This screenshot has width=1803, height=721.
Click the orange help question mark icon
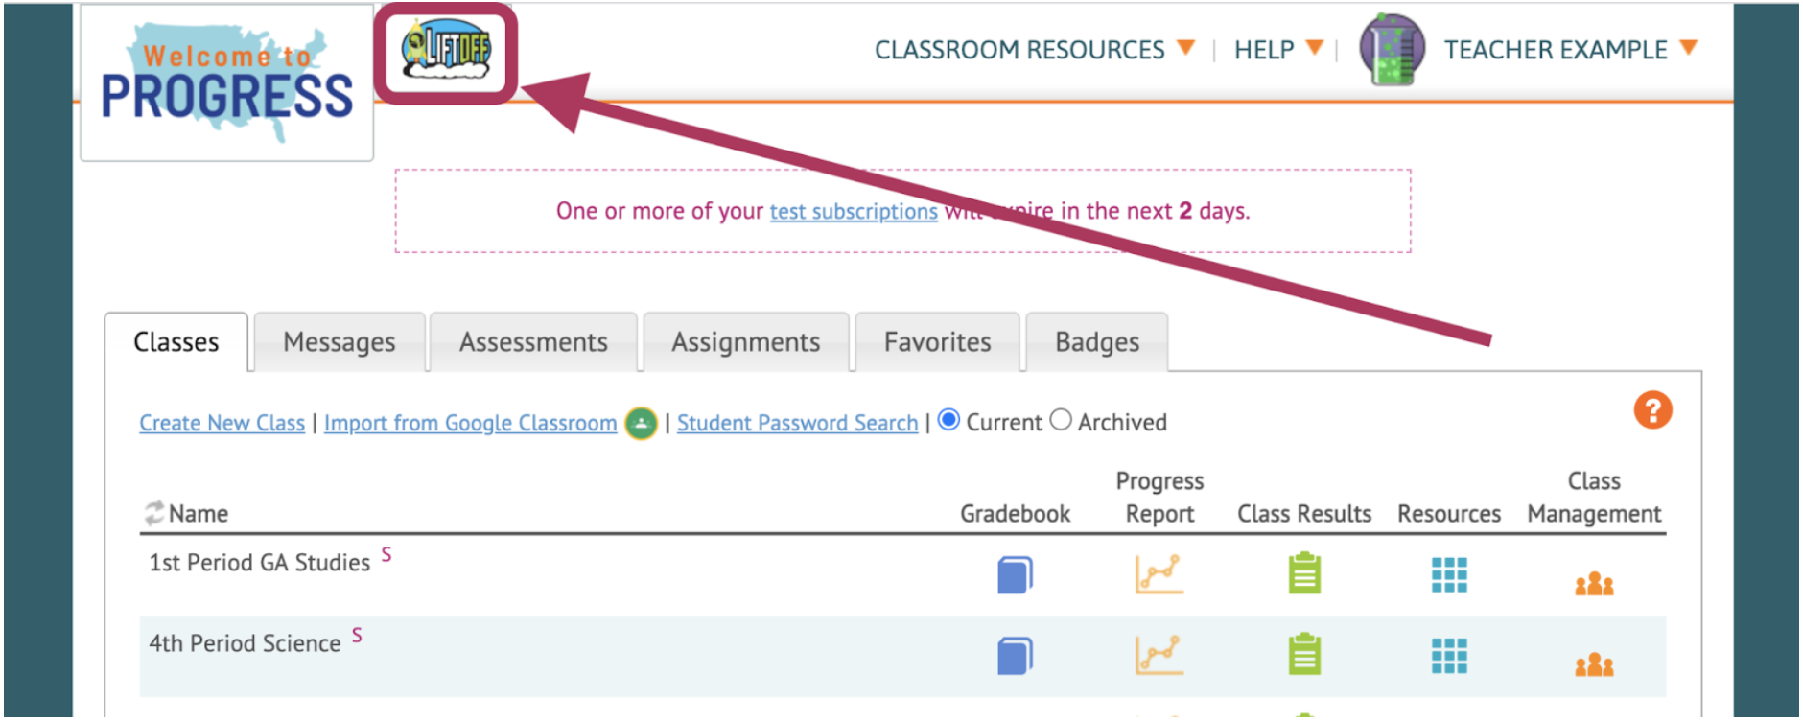[x=1652, y=410]
